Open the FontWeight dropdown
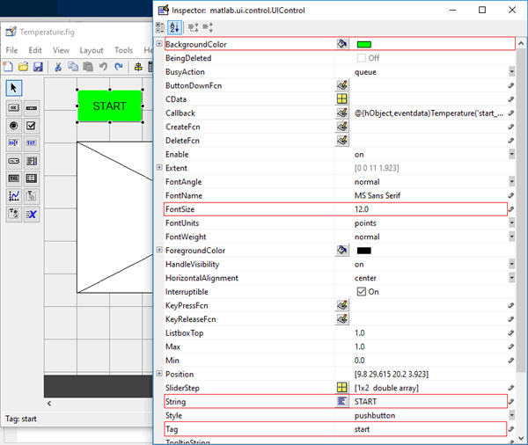 coord(511,237)
